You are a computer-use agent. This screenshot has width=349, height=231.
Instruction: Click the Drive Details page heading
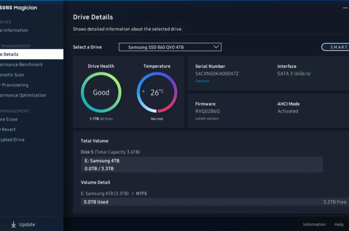pyautogui.click(x=93, y=17)
